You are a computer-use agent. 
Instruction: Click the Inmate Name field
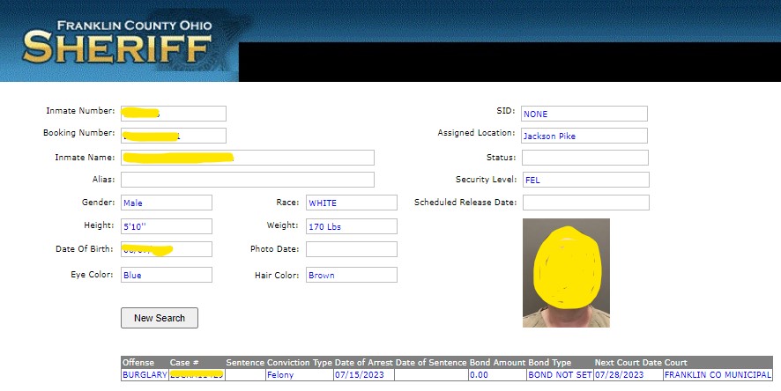[248, 158]
